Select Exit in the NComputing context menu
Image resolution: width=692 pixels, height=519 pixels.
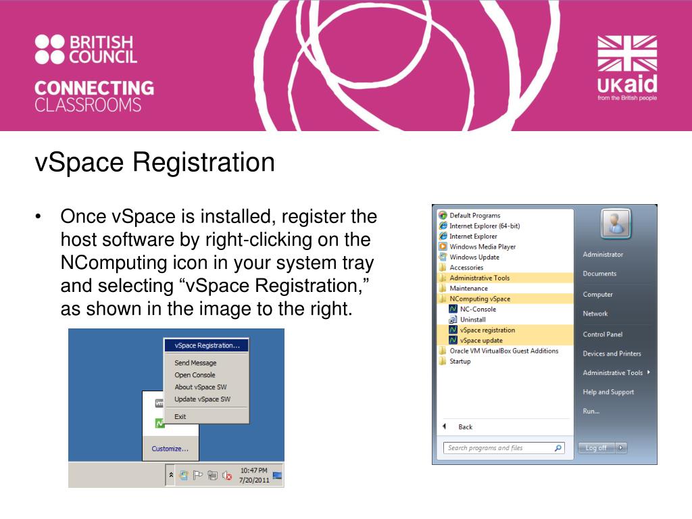180,416
